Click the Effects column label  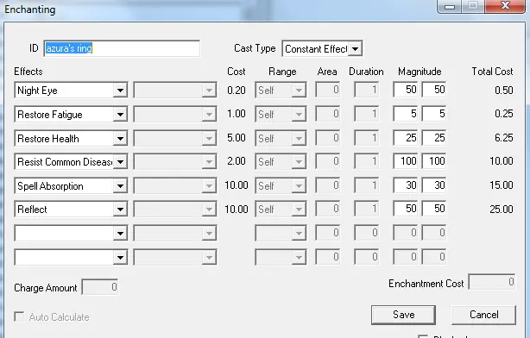(28, 72)
